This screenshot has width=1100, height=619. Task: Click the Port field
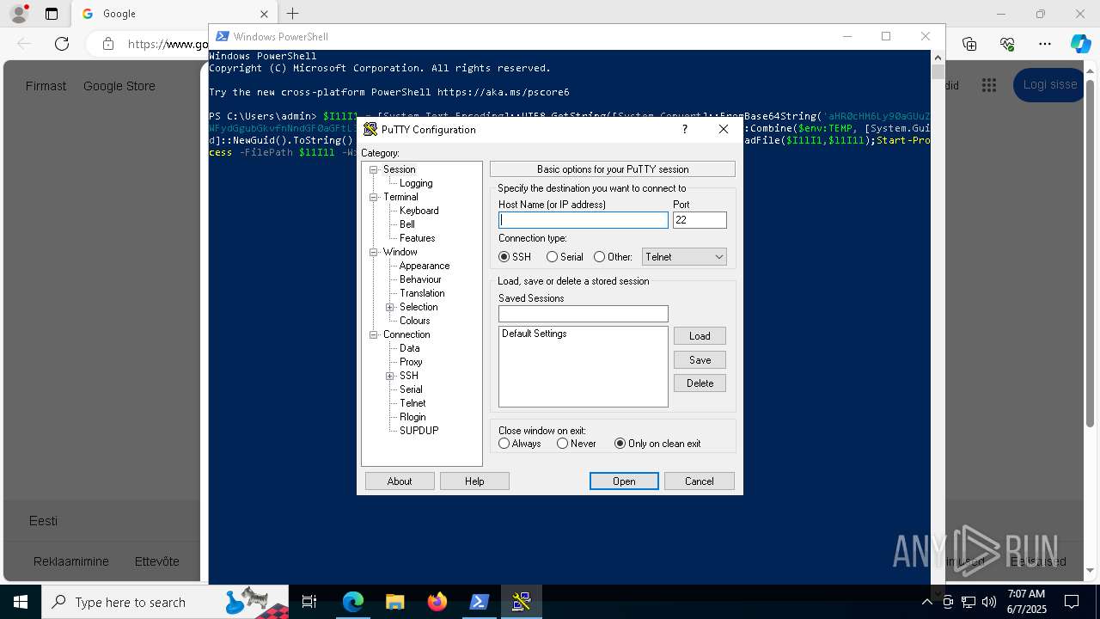(700, 220)
